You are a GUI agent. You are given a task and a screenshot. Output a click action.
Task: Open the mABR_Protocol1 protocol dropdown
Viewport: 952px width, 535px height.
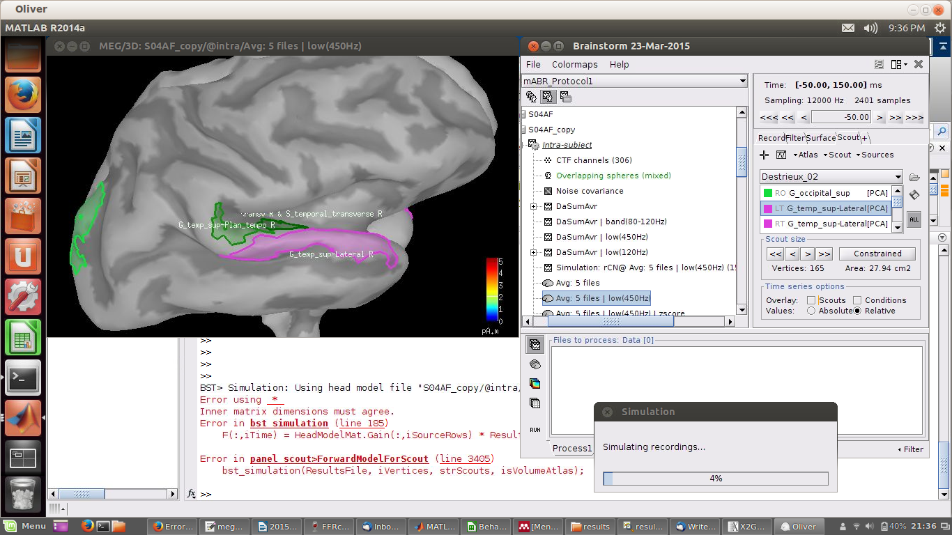click(635, 81)
